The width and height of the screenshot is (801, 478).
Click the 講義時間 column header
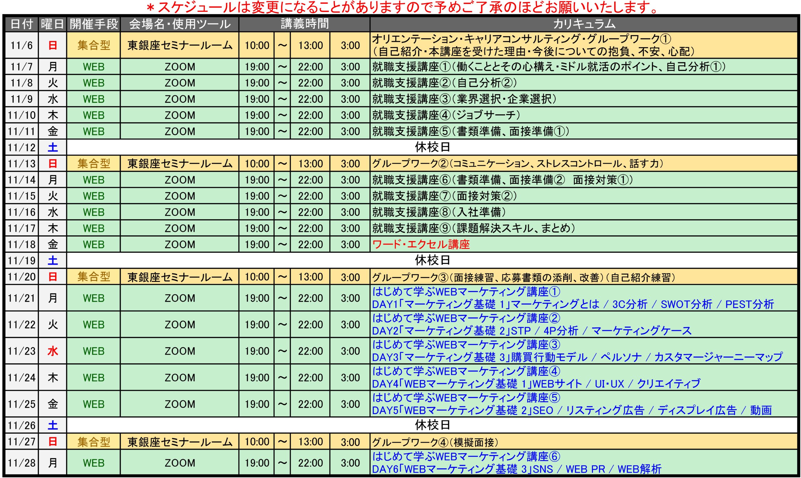click(304, 24)
